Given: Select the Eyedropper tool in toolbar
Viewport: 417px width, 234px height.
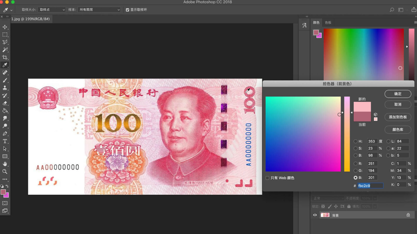Looking at the screenshot, I should pos(5,65).
